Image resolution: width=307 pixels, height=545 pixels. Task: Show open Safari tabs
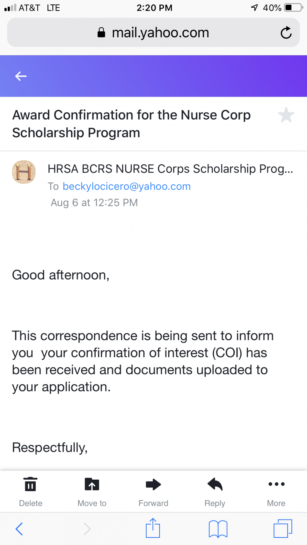(x=283, y=528)
